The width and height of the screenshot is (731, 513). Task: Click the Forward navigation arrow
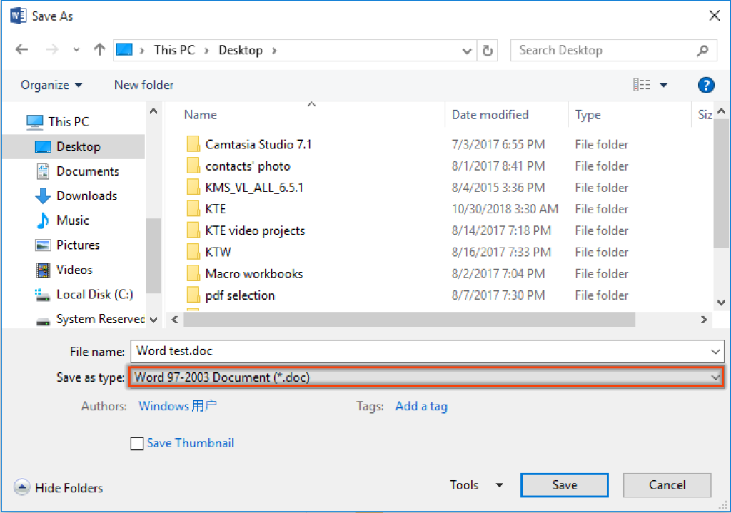point(51,49)
